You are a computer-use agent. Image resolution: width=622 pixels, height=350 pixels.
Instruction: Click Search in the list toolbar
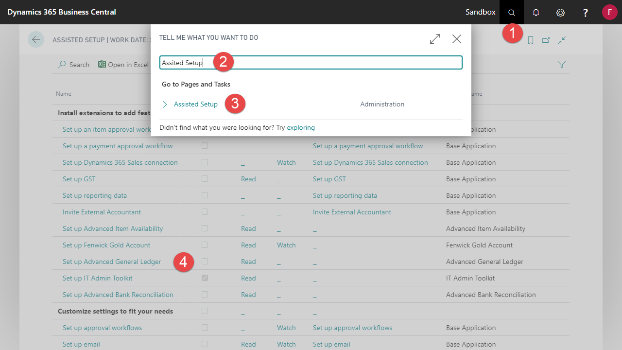[73, 65]
